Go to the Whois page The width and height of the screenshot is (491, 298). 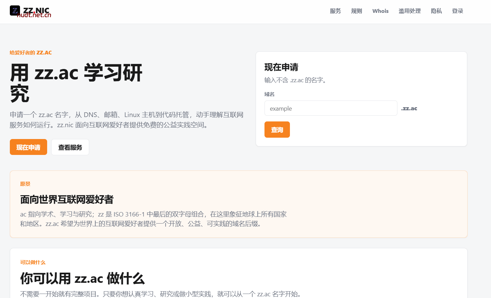click(x=380, y=11)
